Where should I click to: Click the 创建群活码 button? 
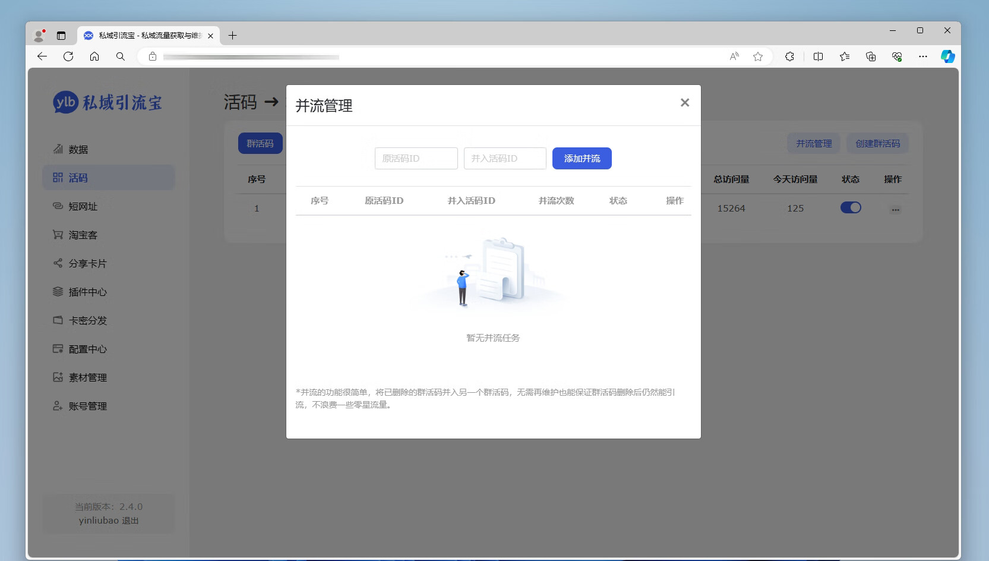877,143
